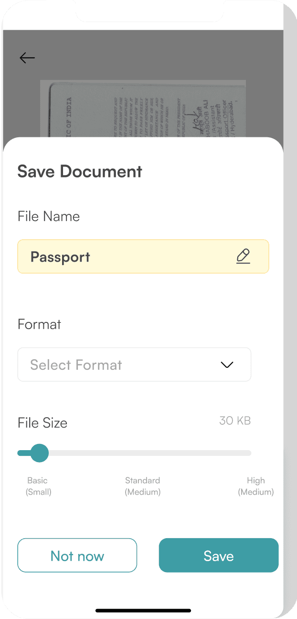This screenshot has height=619, width=297.
Task: Choose the Basic (Small) size label
Action: (38, 486)
